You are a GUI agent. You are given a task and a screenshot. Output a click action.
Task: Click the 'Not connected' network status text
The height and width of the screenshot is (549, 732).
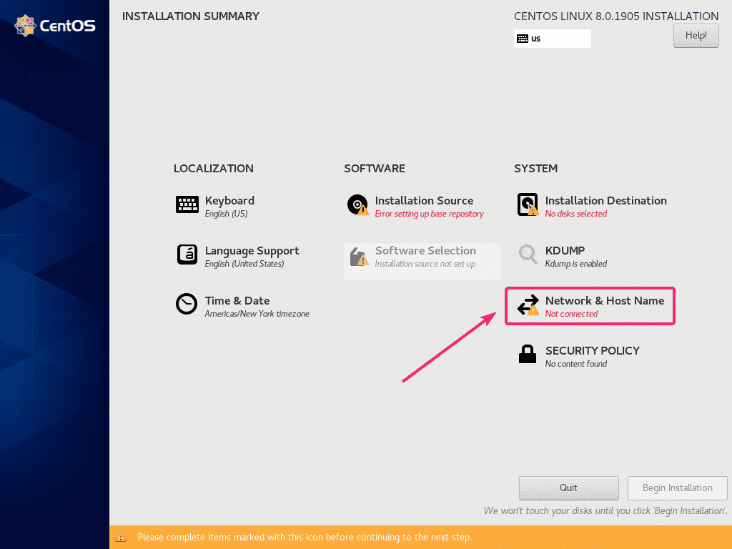coord(571,314)
